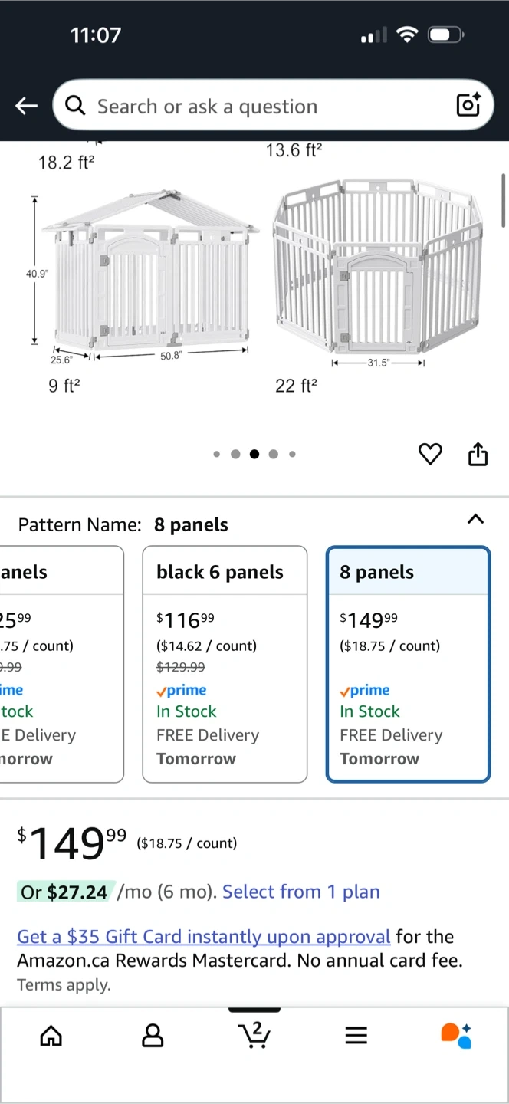The height and width of the screenshot is (1104, 509).
Task: Select the partially visible leftmost panels option
Action: [61, 664]
